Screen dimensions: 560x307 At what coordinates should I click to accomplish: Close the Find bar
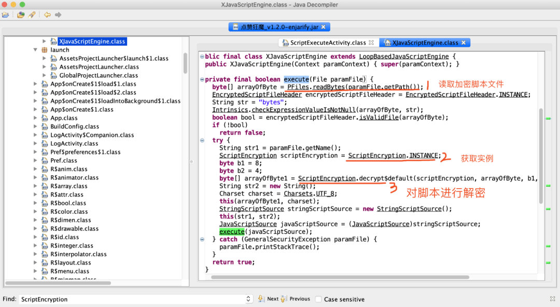click(553, 299)
